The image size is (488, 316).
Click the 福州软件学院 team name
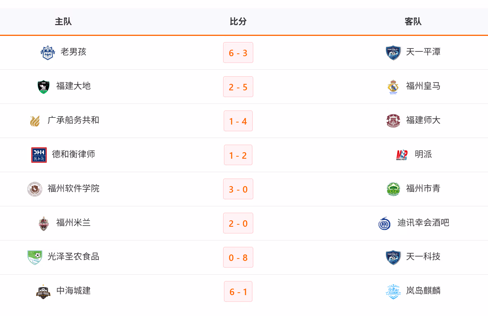click(x=74, y=188)
